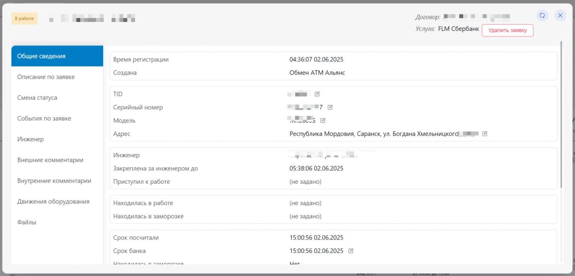The width and height of the screenshot is (575, 276).
Task: Switch to Смена статуса tab
Action: pyautogui.click(x=37, y=98)
